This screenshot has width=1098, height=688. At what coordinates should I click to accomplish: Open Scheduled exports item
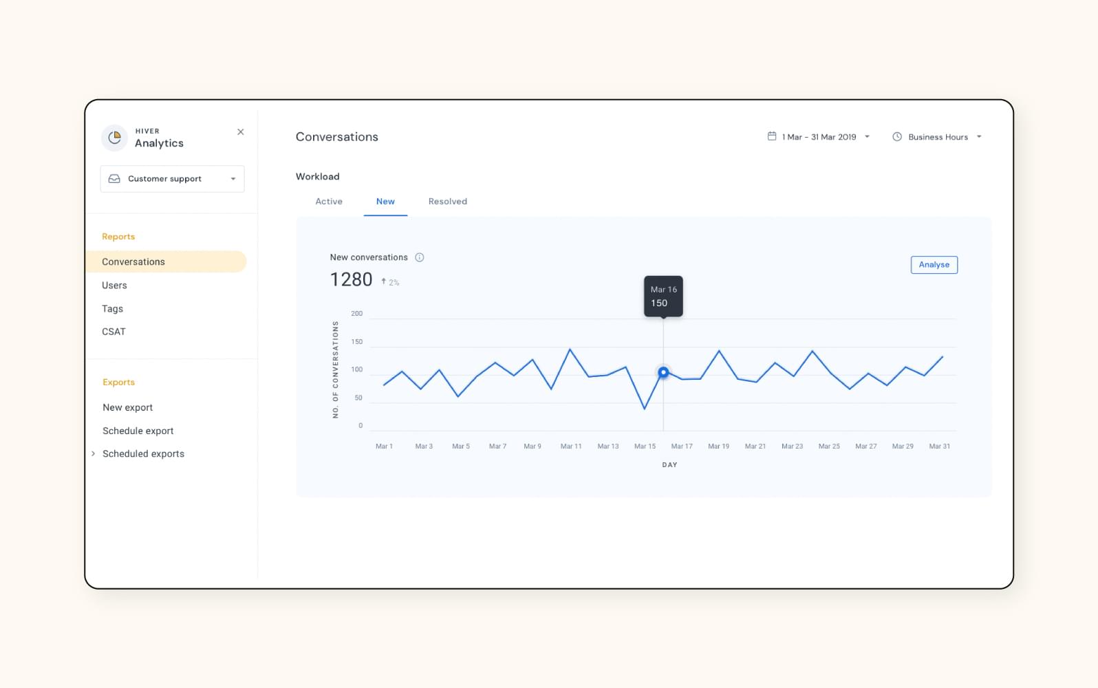(x=143, y=453)
